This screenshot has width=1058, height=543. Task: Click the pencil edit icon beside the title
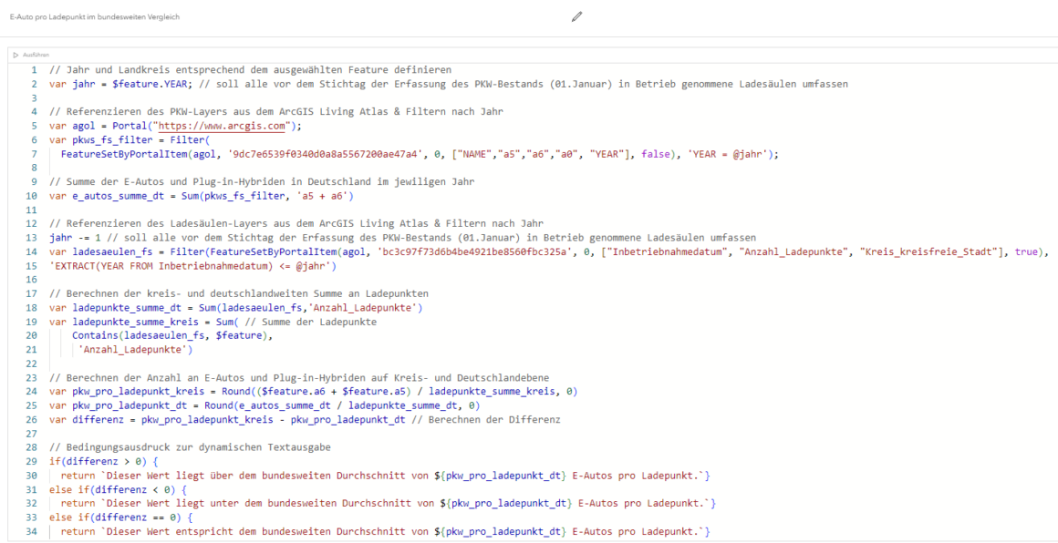(576, 16)
